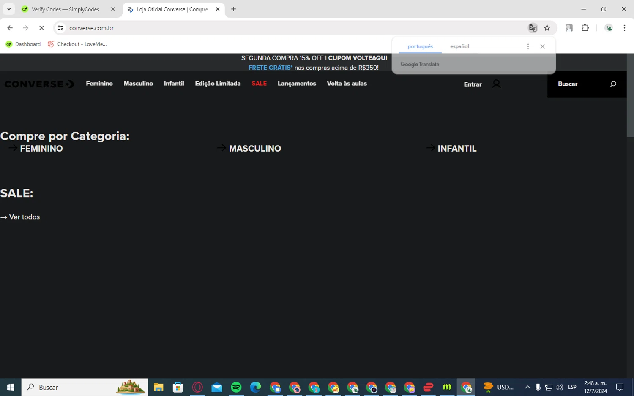Launch Microsoft Edge from the taskbar
The width and height of the screenshot is (634, 396).
click(256, 387)
